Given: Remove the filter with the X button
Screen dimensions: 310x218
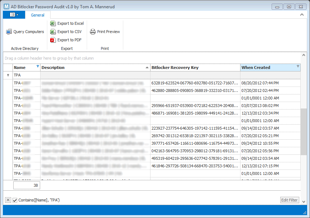Looking at the screenshot, I should (8, 200).
